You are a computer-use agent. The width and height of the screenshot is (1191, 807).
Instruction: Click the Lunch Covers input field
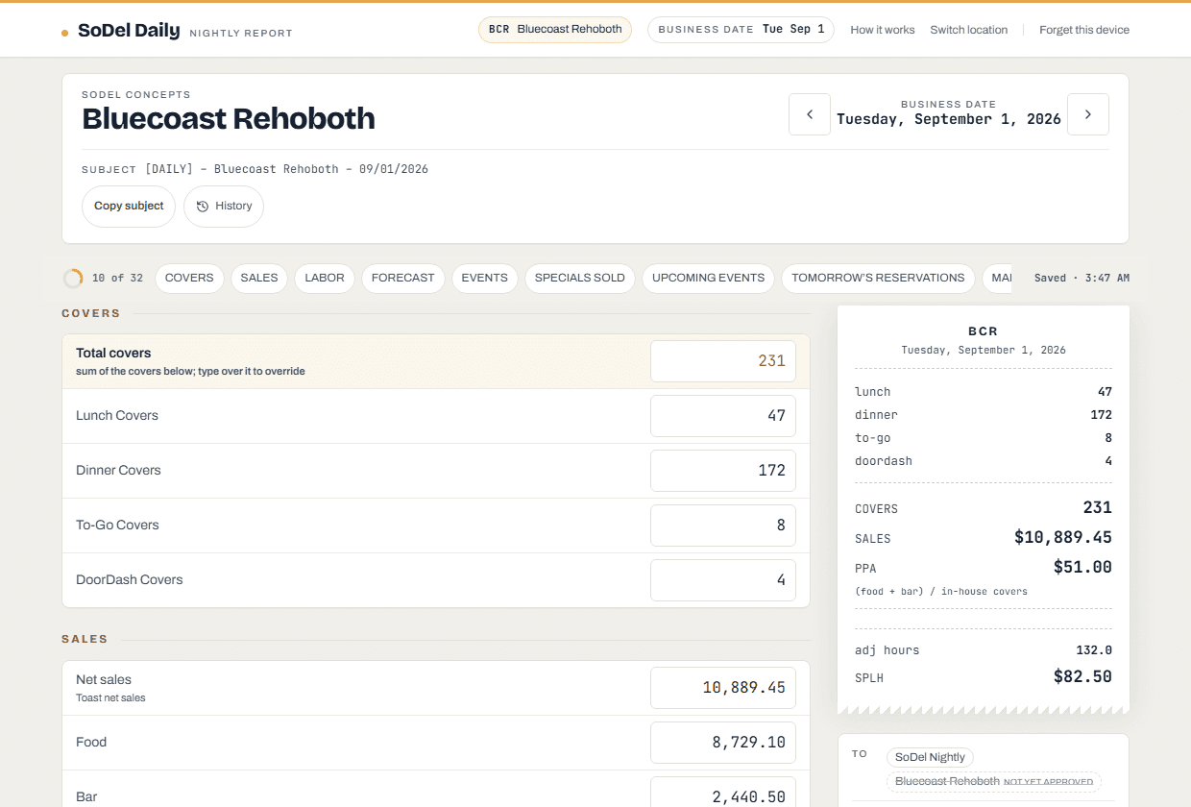click(x=723, y=416)
